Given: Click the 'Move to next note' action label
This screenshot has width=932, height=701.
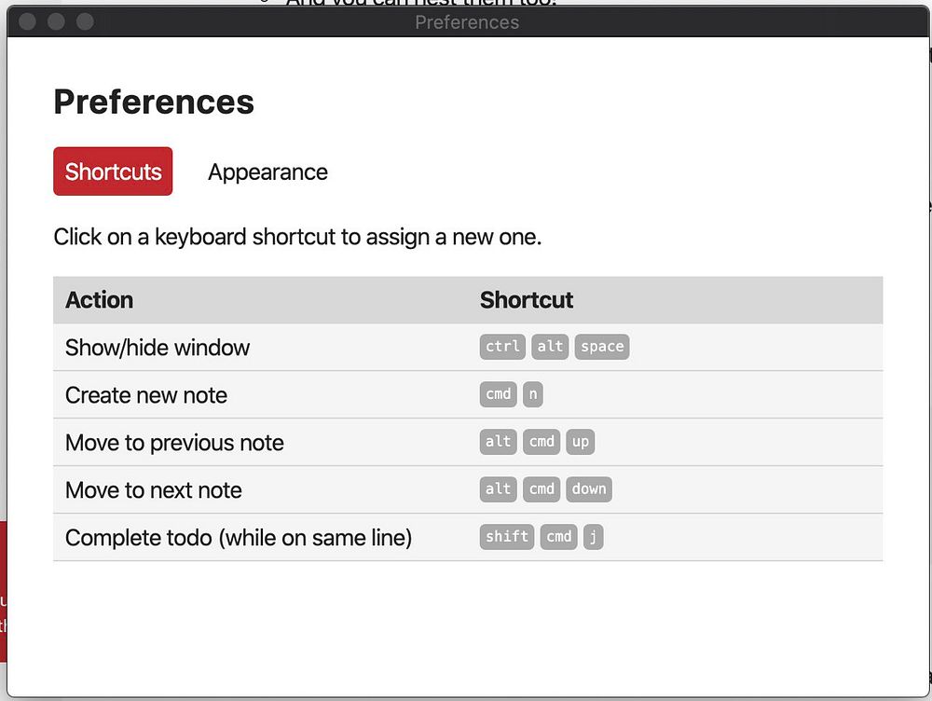Looking at the screenshot, I should [x=154, y=490].
